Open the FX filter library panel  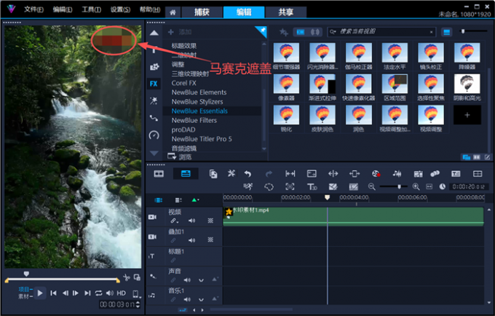click(154, 84)
